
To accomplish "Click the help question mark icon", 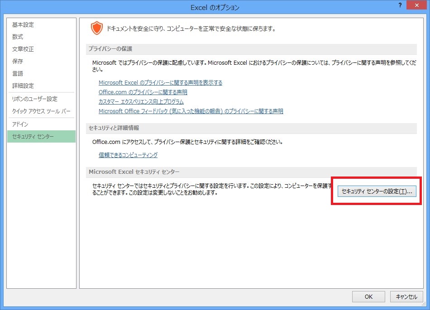I will click(x=400, y=5).
